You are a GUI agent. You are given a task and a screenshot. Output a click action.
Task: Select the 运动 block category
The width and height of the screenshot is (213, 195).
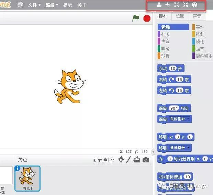(x=173, y=27)
